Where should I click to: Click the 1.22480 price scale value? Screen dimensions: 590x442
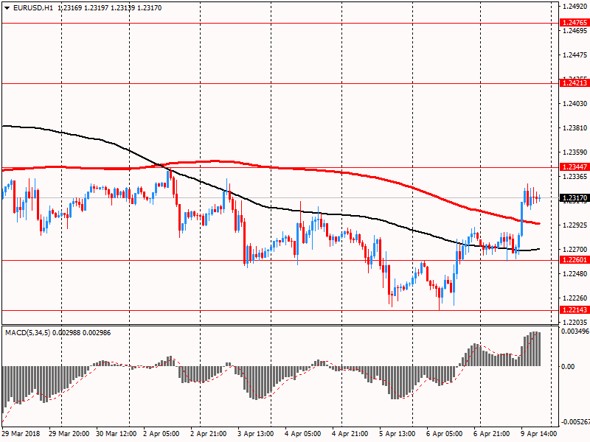(x=575, y=273)
